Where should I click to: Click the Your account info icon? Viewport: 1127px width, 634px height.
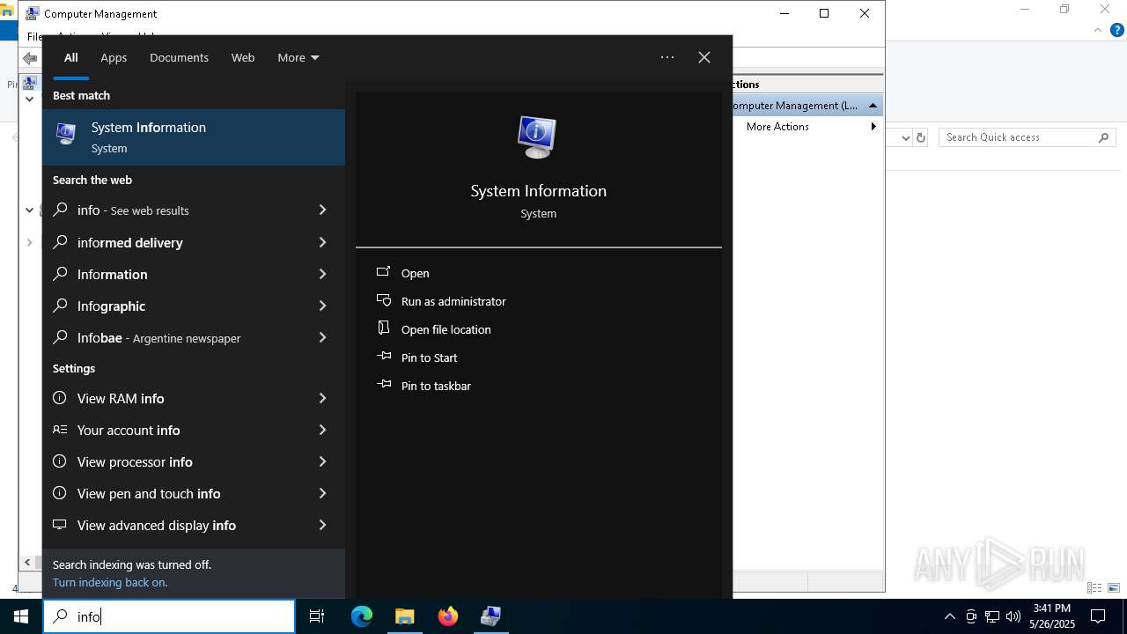60,430
